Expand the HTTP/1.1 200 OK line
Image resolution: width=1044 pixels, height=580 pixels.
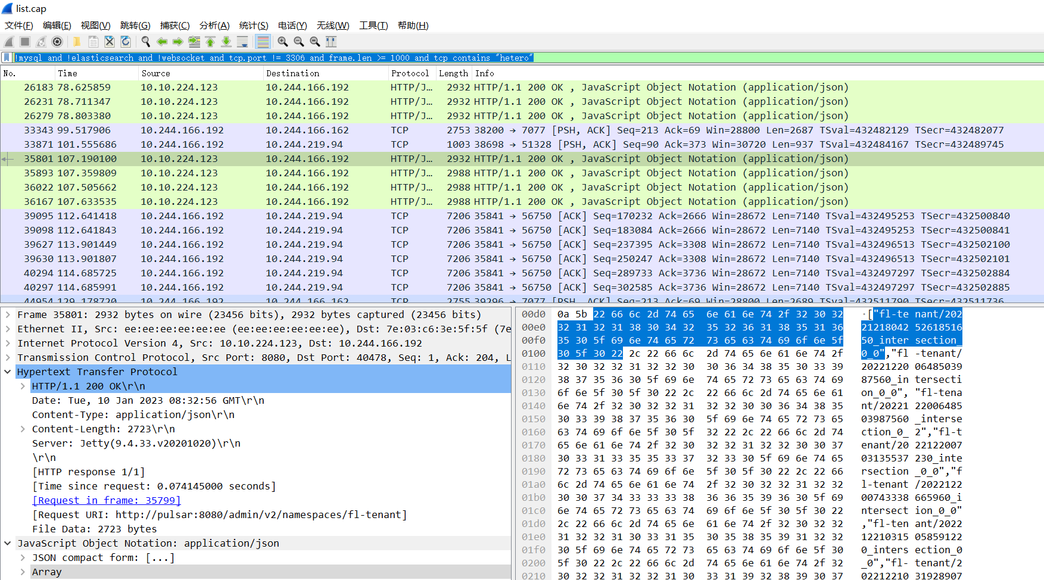(x=23, y=386)
